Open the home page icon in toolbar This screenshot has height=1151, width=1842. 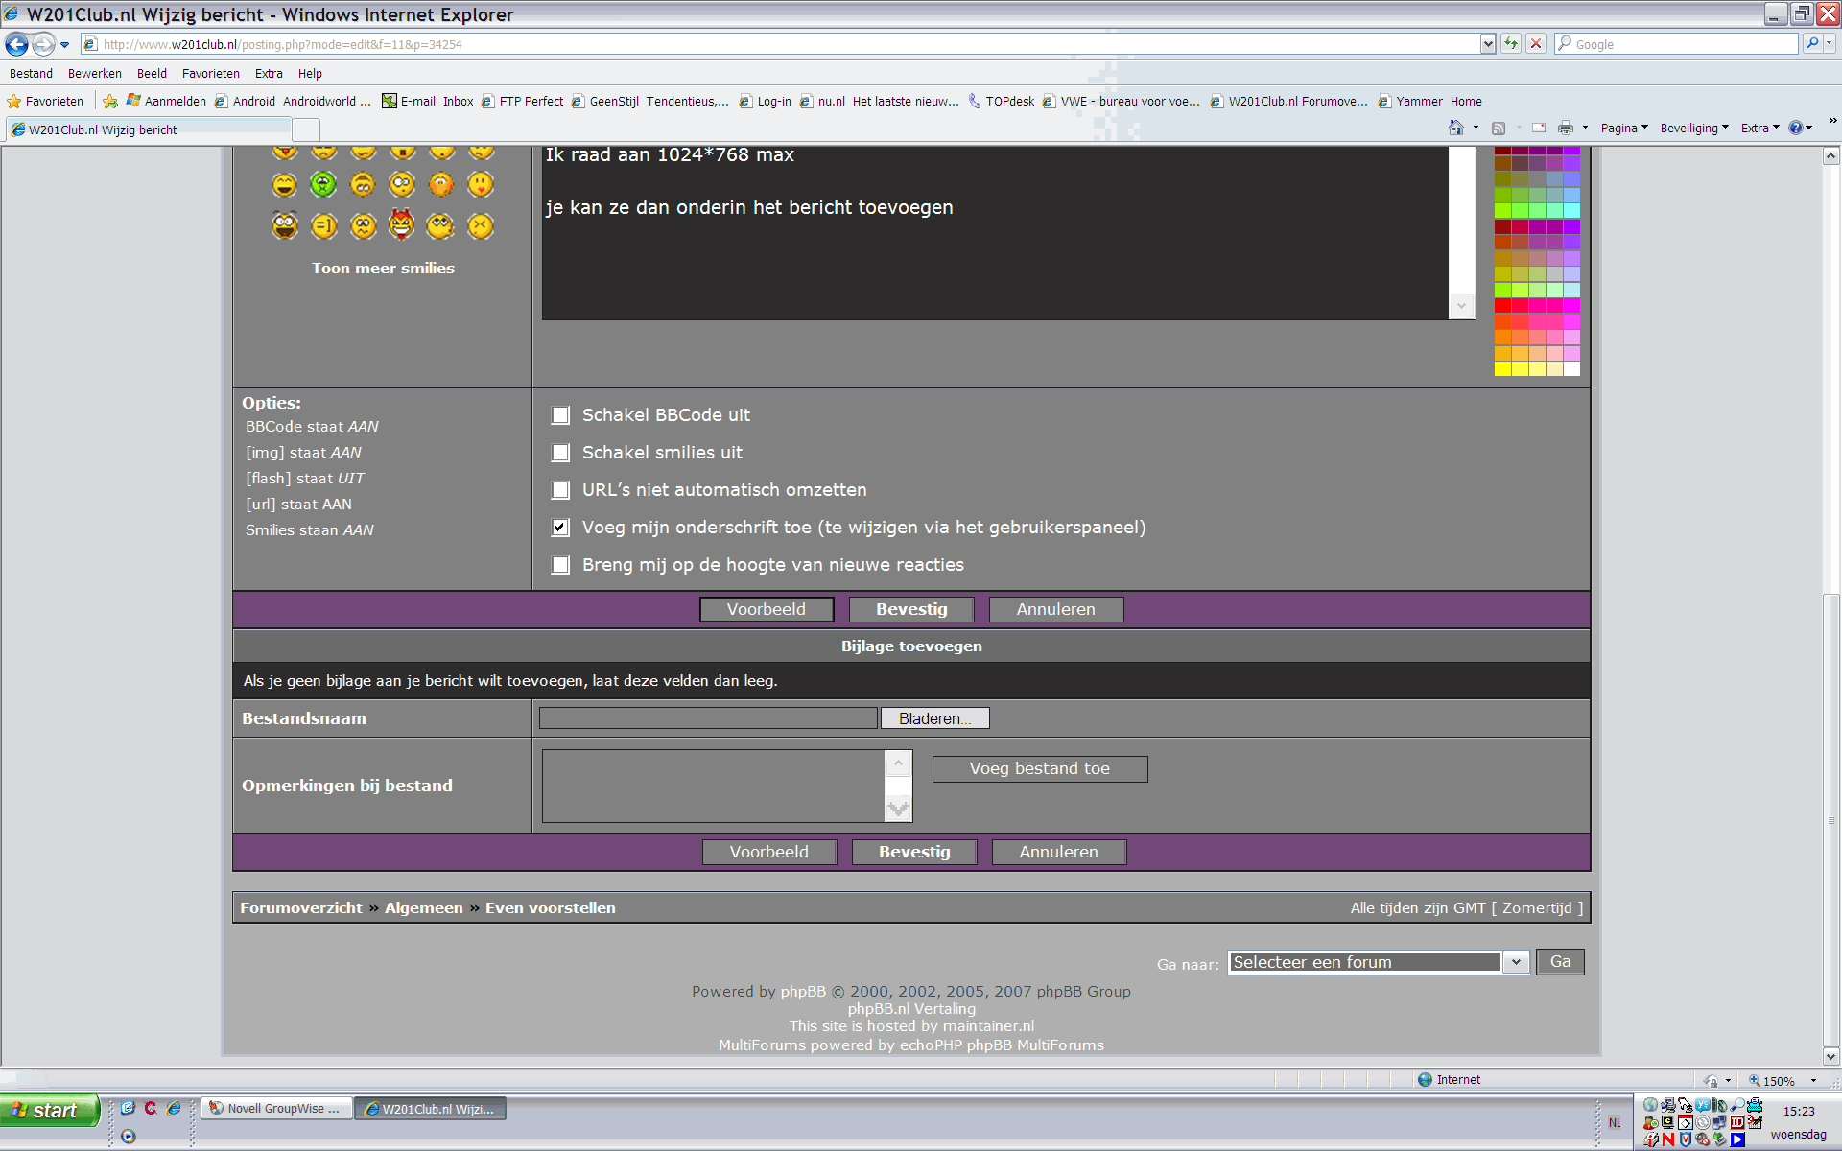(x=1456, y=128)
